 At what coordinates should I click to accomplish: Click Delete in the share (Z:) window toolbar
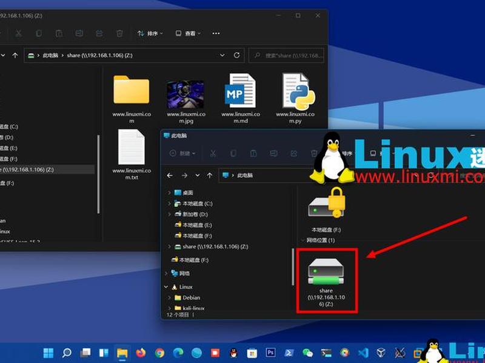pos(119,33)
